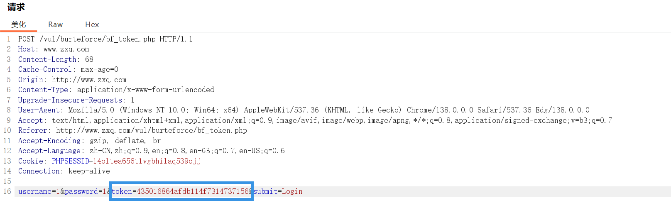
Task: Click the Cache-Control header line
Action: 68,69
